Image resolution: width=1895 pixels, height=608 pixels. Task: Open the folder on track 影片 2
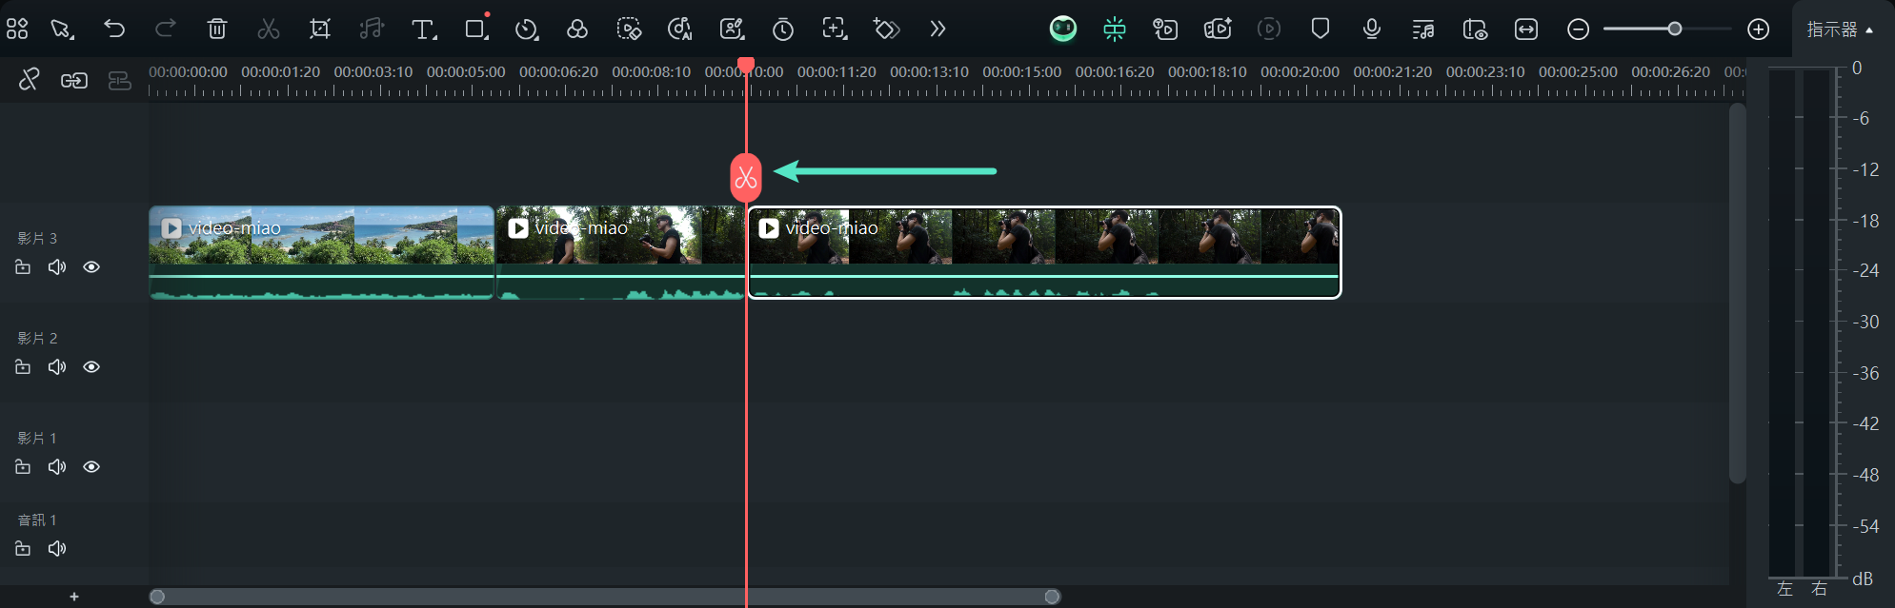(23, 367)
